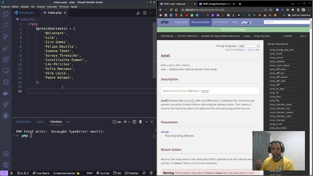Viewport: 313px width, 176px height.
Task: Open a new browser tab
Action: [x=240, y=4]
